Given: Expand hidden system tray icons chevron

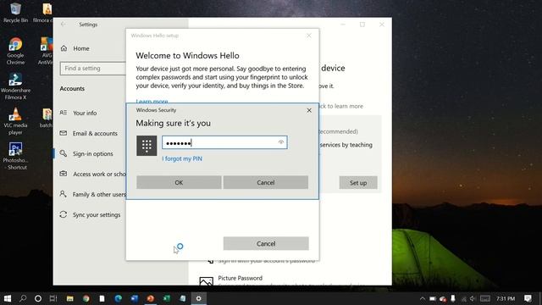Looking at the screenshot, I should coord(423,298).
